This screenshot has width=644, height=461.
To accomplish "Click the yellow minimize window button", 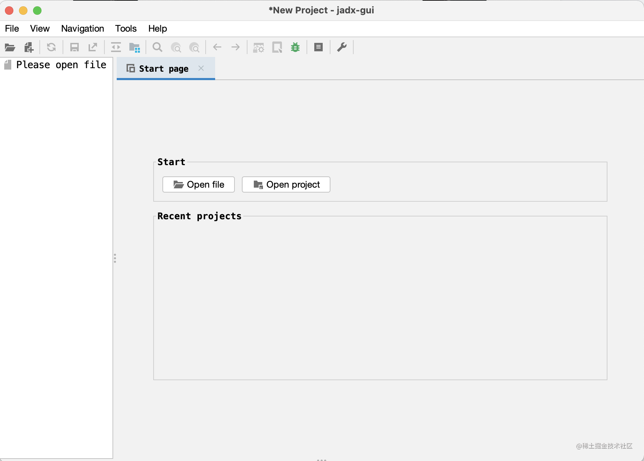I will 23,11.
